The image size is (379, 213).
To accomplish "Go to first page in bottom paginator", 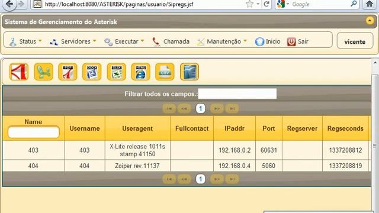I will click(x=169, y=179).
